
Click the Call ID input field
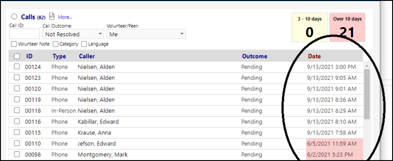point(24,34)
